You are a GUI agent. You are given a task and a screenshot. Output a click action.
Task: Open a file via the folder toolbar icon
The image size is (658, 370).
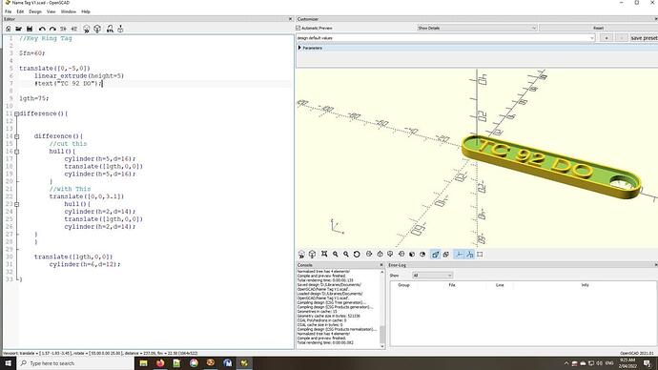pos(18,29)
